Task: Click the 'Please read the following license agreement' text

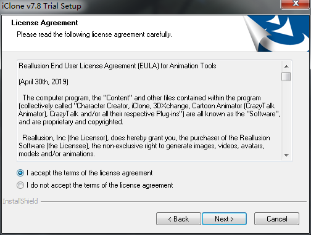Action: click(94, 34)
